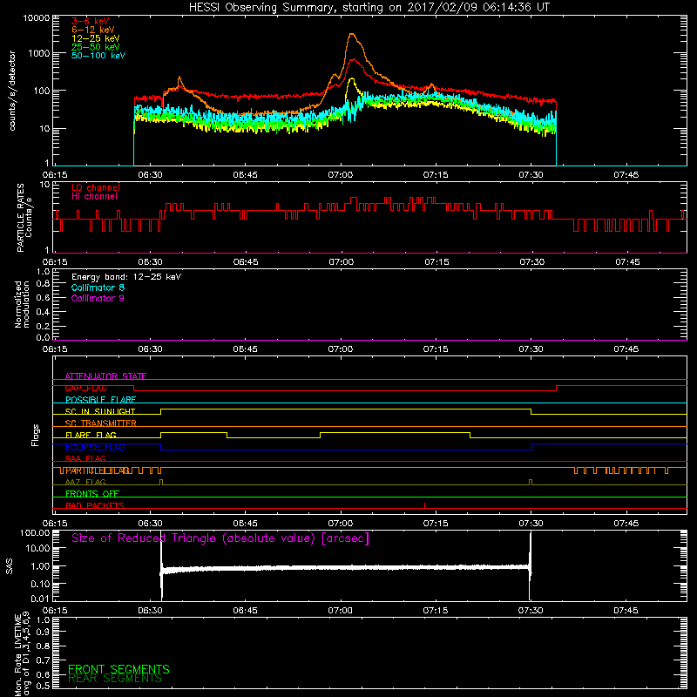Click the Normalized modulation y-axis label
This screenshot has width=697, height=697.
click(21, 304)
